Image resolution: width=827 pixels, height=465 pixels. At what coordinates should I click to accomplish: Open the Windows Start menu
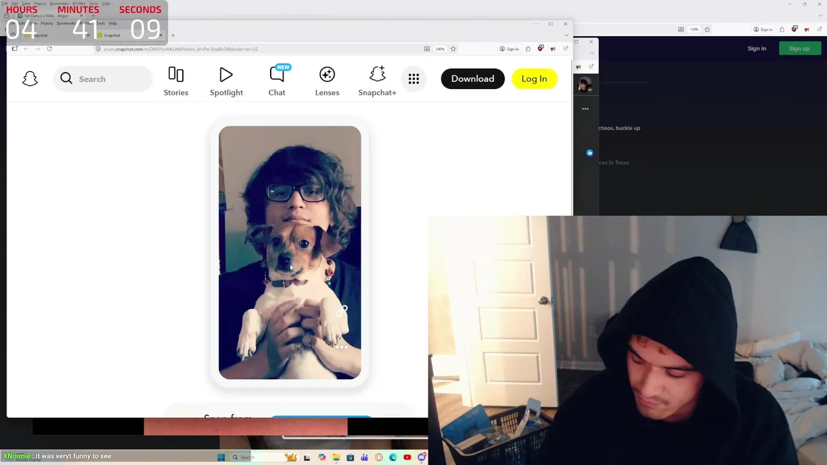(x=221, y=457)
